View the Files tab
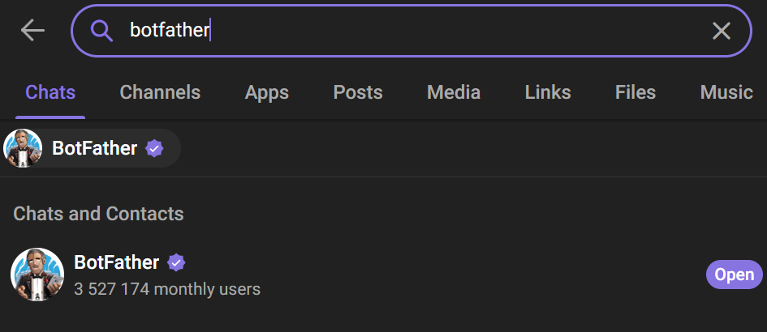 [x=636, y=92]
